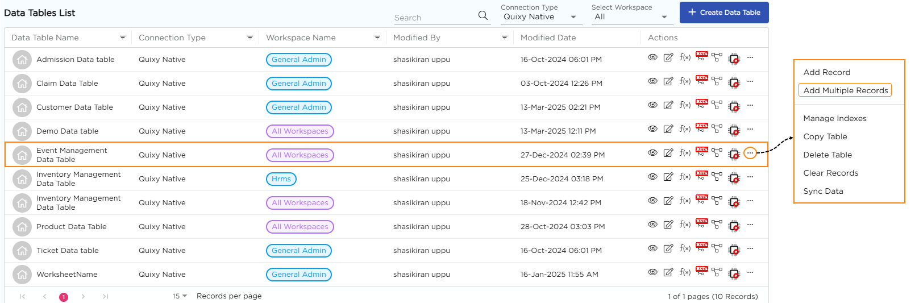
Task: View the Claim Data Table using the eye icon
Action: tap(652, 81)
